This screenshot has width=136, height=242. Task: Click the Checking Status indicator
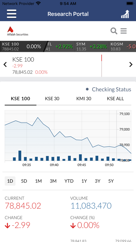coord(109,89)
